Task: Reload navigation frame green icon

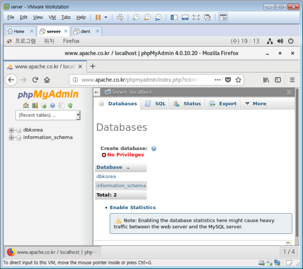Action: pos(70,105)
